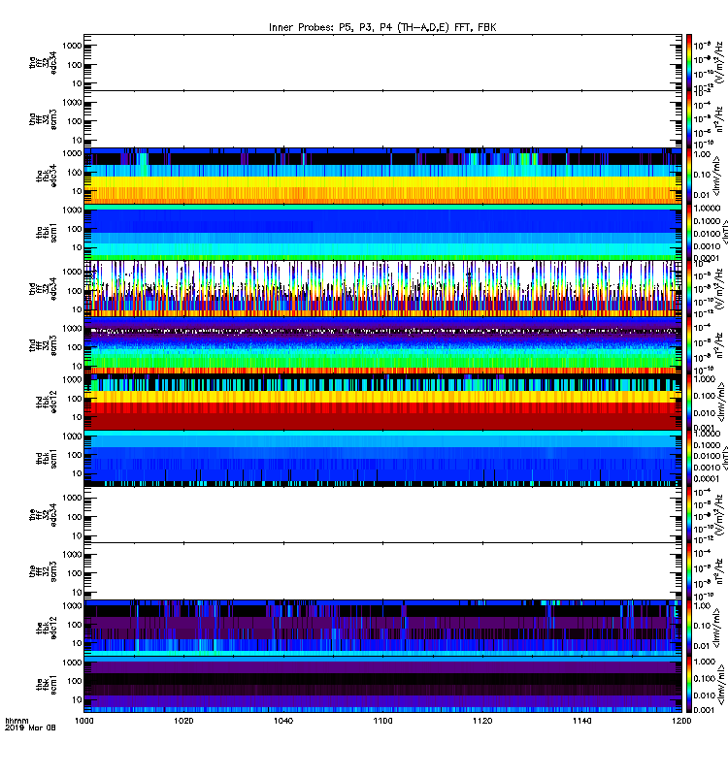The width and height of the screenshot is (728, 776).
Task: Click the color bar beside tha fbk scm1 panel
Action: (689, 232)
